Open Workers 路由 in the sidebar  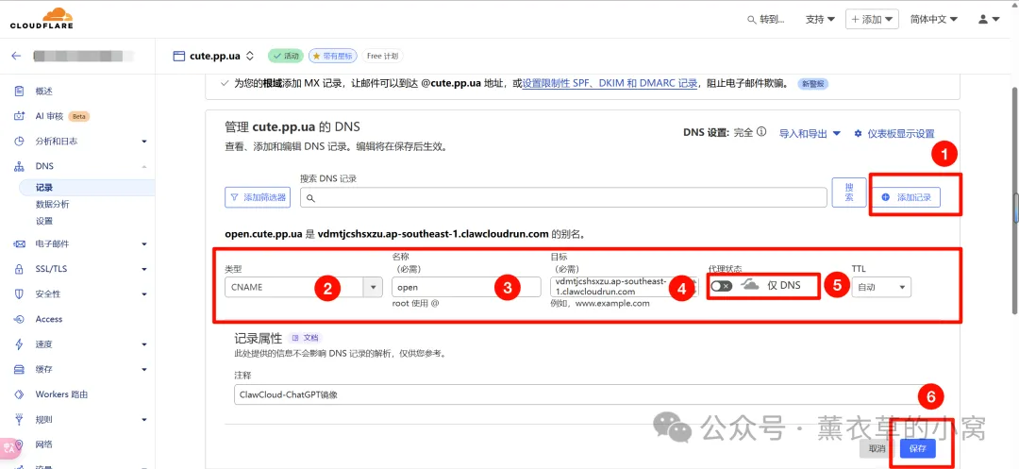[x=61, y=394]
